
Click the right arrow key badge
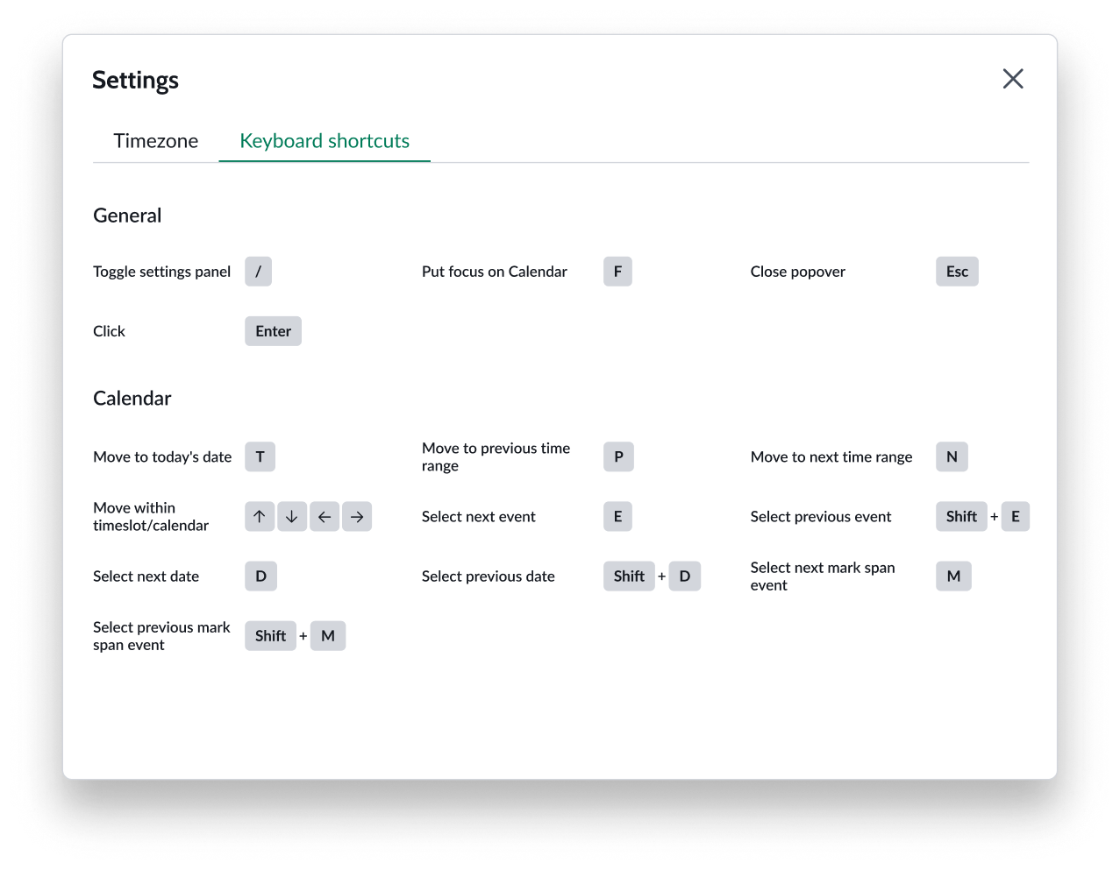coord(357,516)
